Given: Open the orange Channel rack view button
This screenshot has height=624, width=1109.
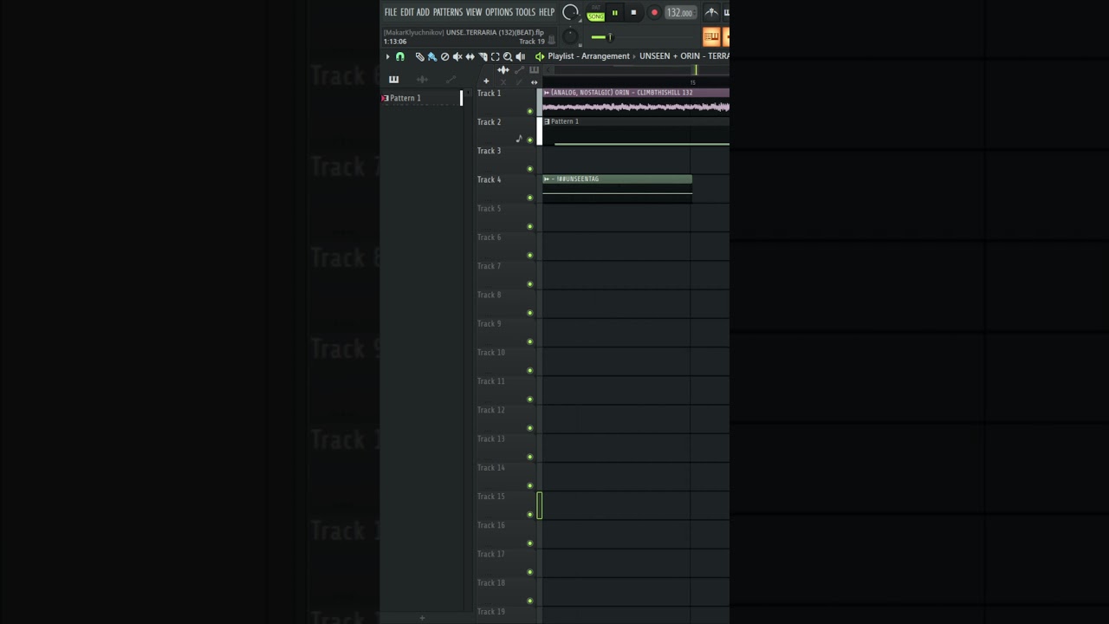Looking at the screenshot, I should click(x=711, y=36).
